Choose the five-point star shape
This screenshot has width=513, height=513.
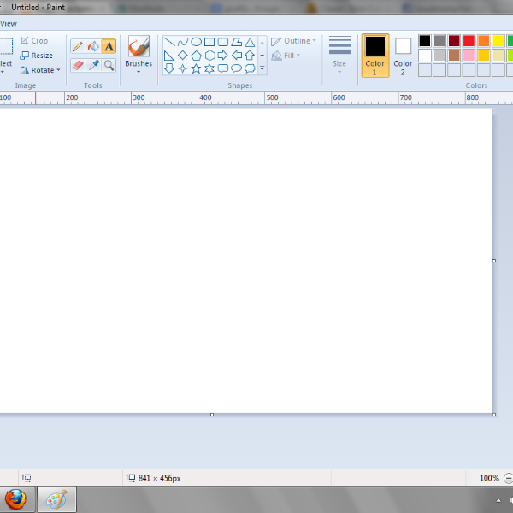click(x=196, y=68)
